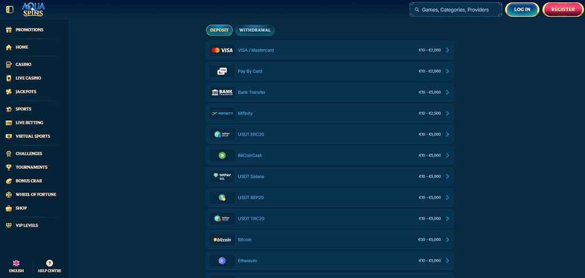Expand the Pay By Card chevron
This screenshot has height=278, width=585.
coord(448,71)
